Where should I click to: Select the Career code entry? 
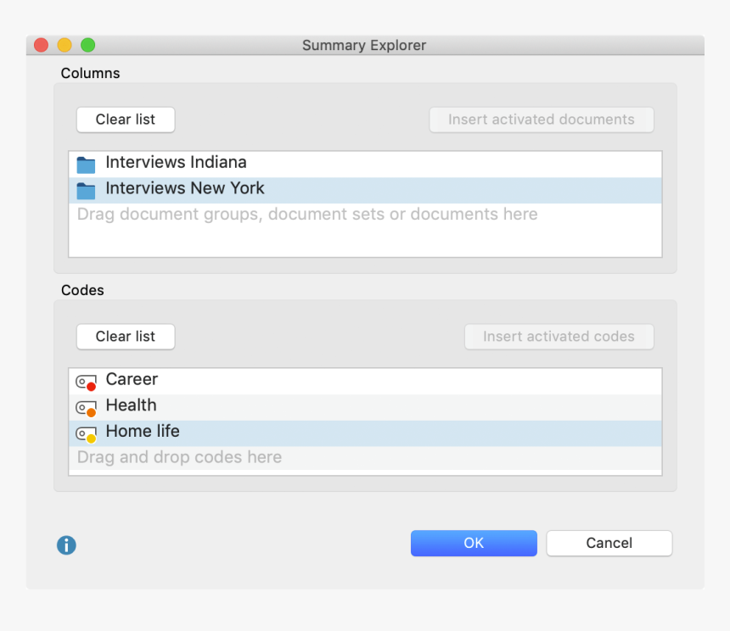pyautogui.click(x=132, y=380)
